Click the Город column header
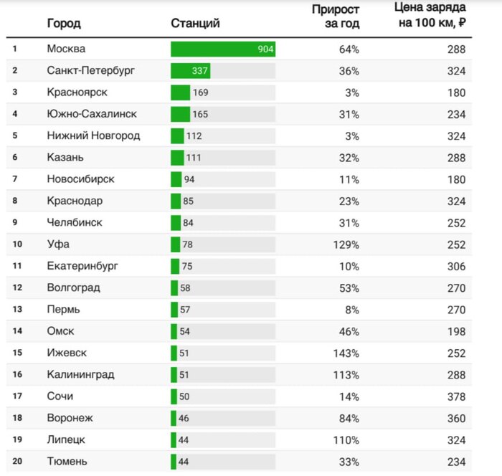This screenshot has width=502, height=476. 64,24
